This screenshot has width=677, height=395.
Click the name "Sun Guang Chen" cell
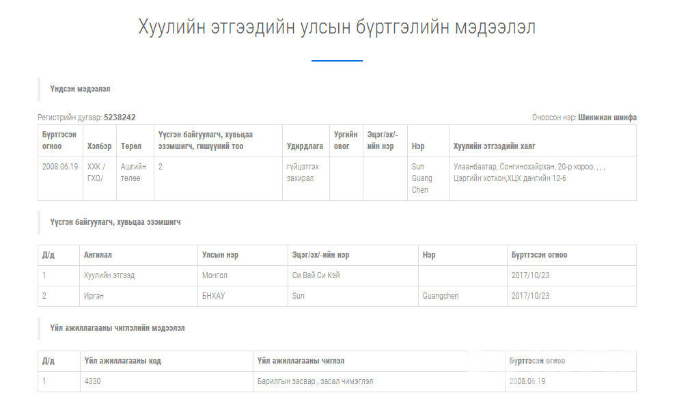419,178
